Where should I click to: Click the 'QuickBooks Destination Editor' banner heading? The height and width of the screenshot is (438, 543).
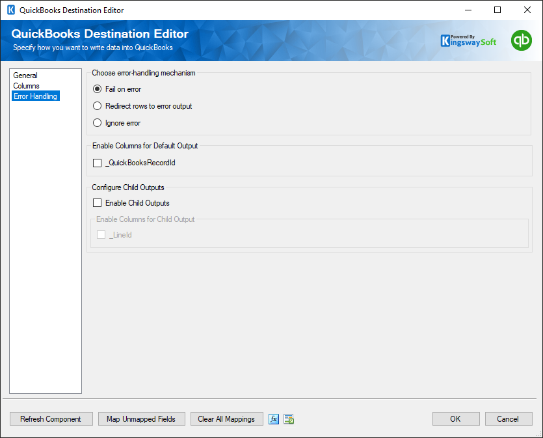tap(99, 34)
